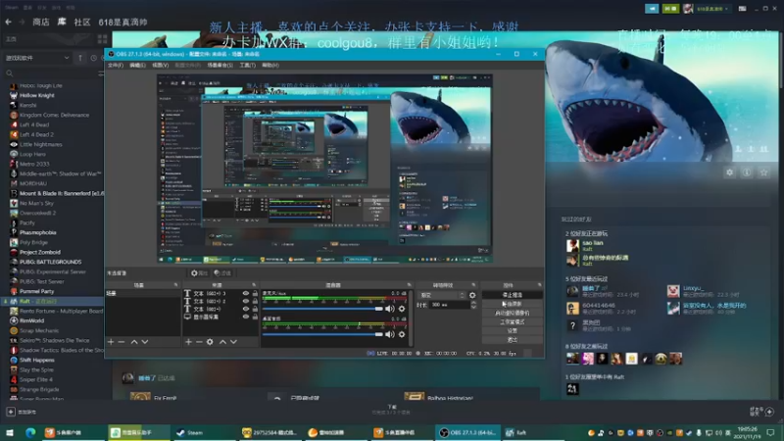Mute the microphone speaker icon in the mixer

click(x=389, y=309)
